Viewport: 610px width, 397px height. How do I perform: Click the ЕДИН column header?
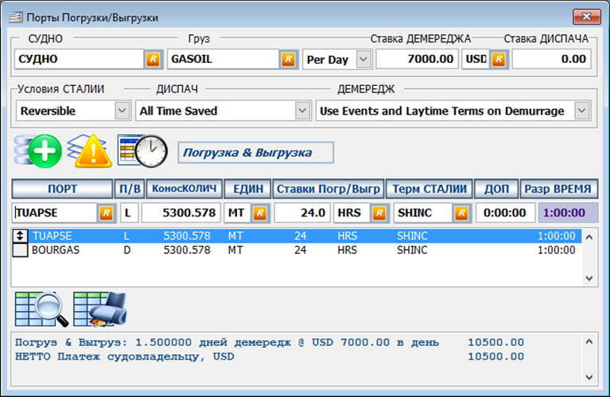pos(248,189)
